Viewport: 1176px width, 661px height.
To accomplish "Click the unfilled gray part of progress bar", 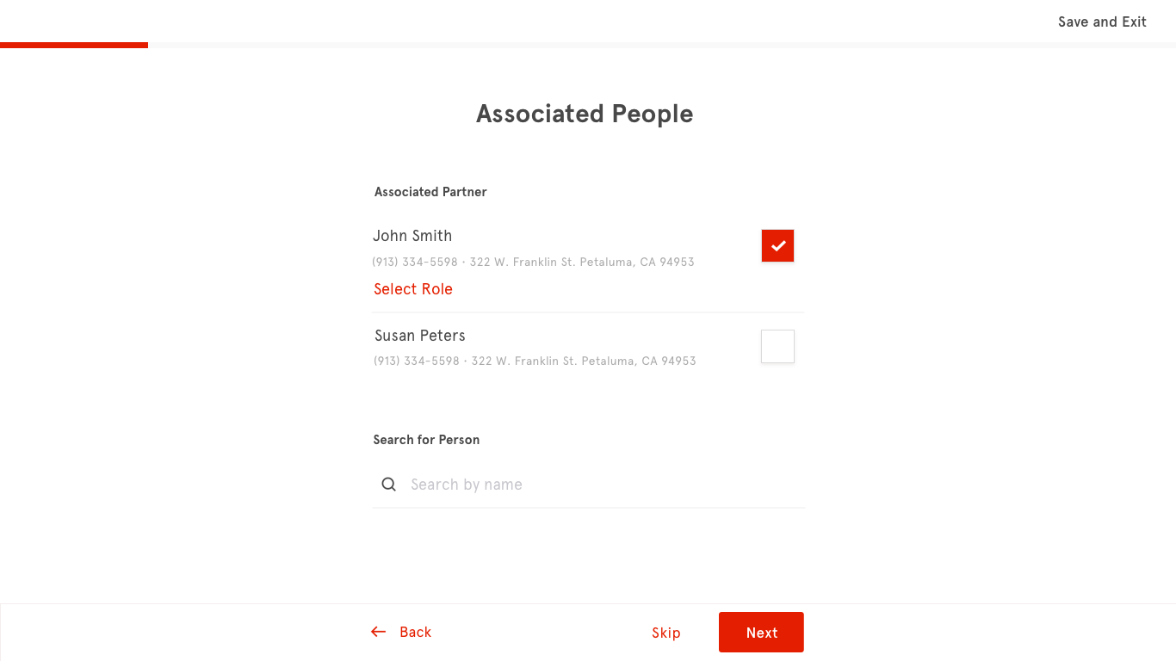I will (x=662, y=45).
